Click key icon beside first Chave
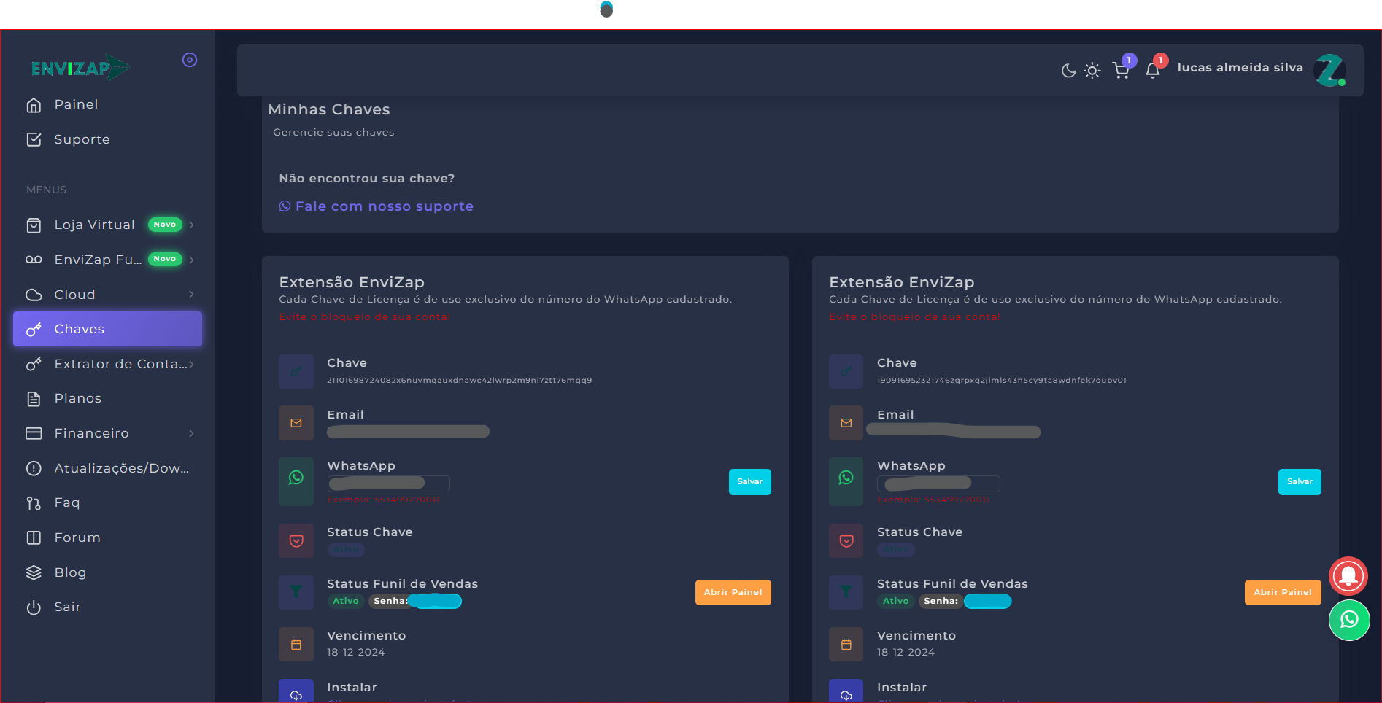 tap(296, 372)
